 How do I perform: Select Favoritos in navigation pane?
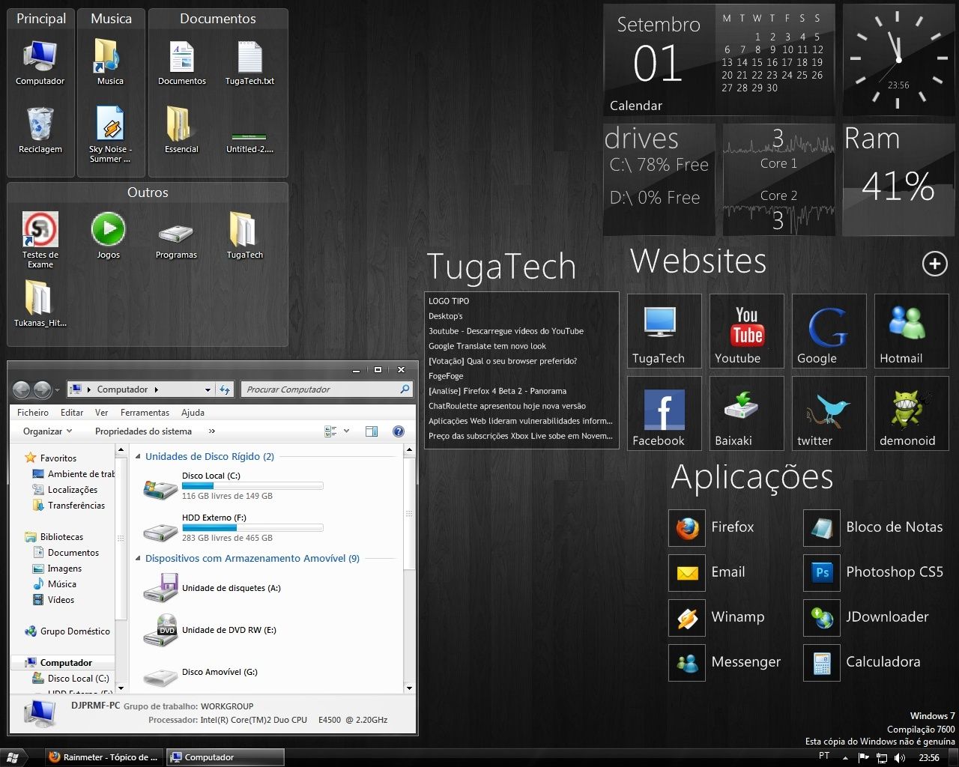coord(50,458)
